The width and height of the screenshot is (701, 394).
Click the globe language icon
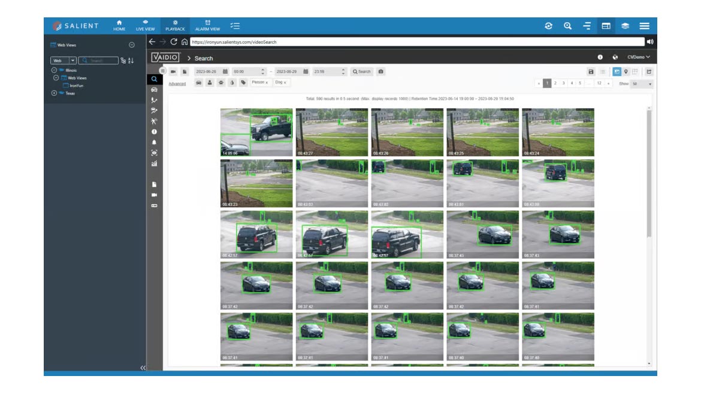click(615, 57)
